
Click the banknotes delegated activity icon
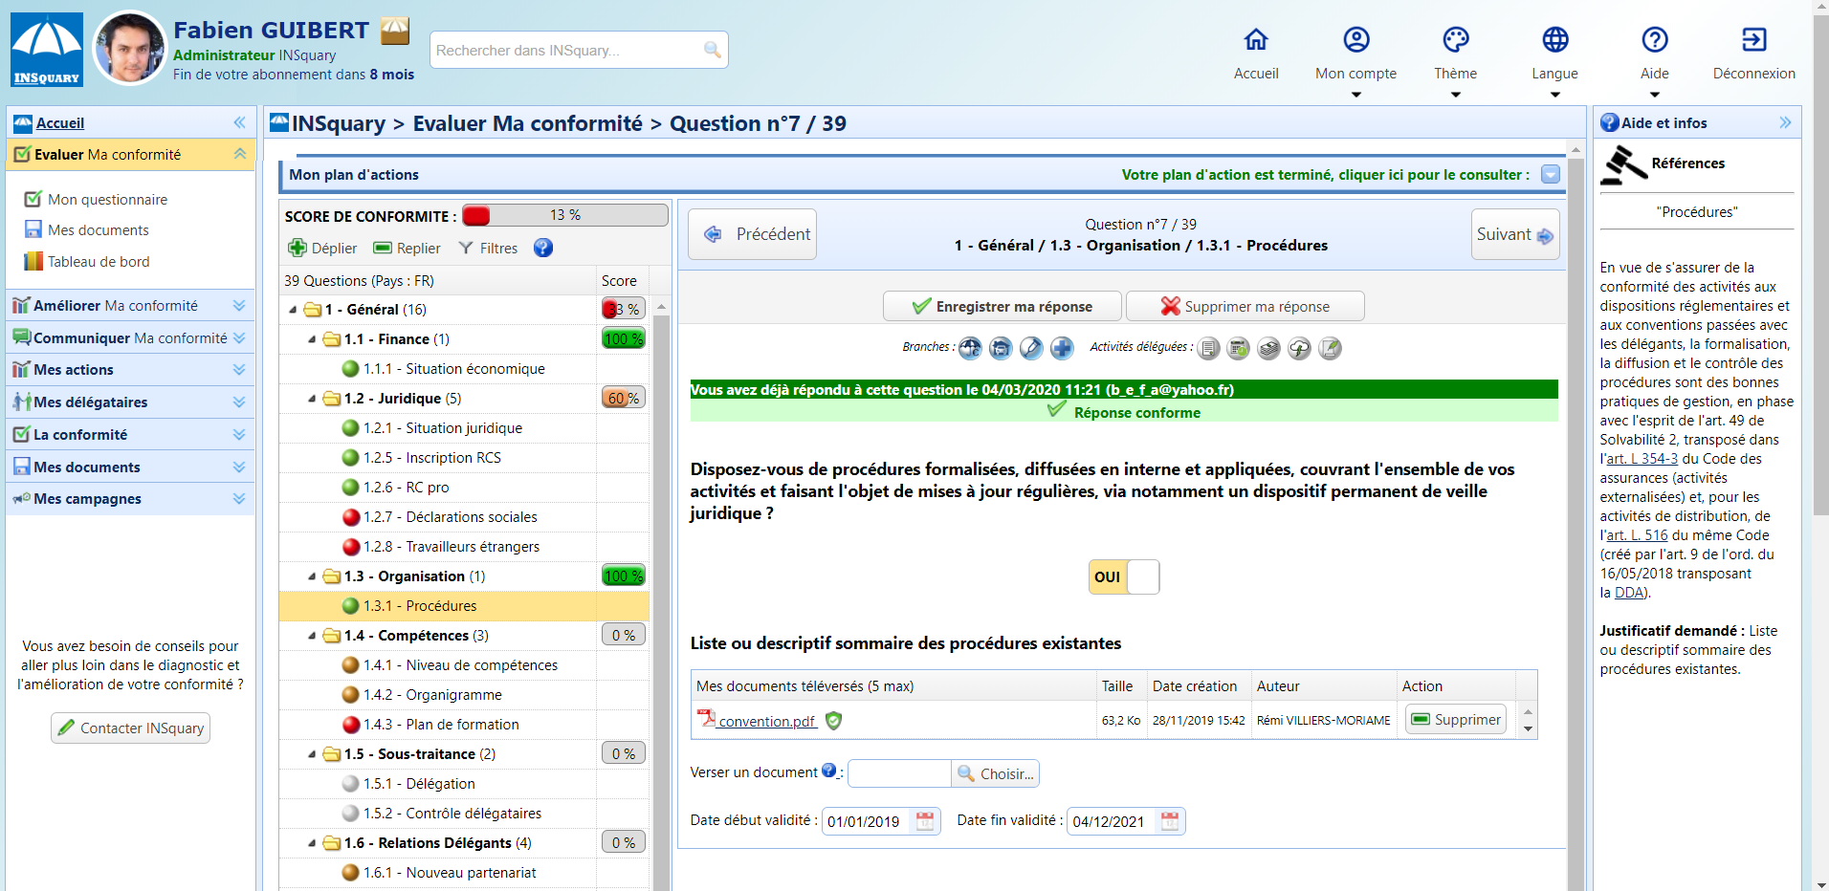tap(1269, 348)
